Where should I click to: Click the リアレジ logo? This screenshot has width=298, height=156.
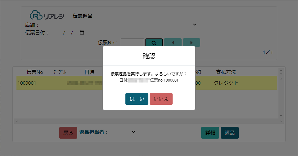click(47, 16)
